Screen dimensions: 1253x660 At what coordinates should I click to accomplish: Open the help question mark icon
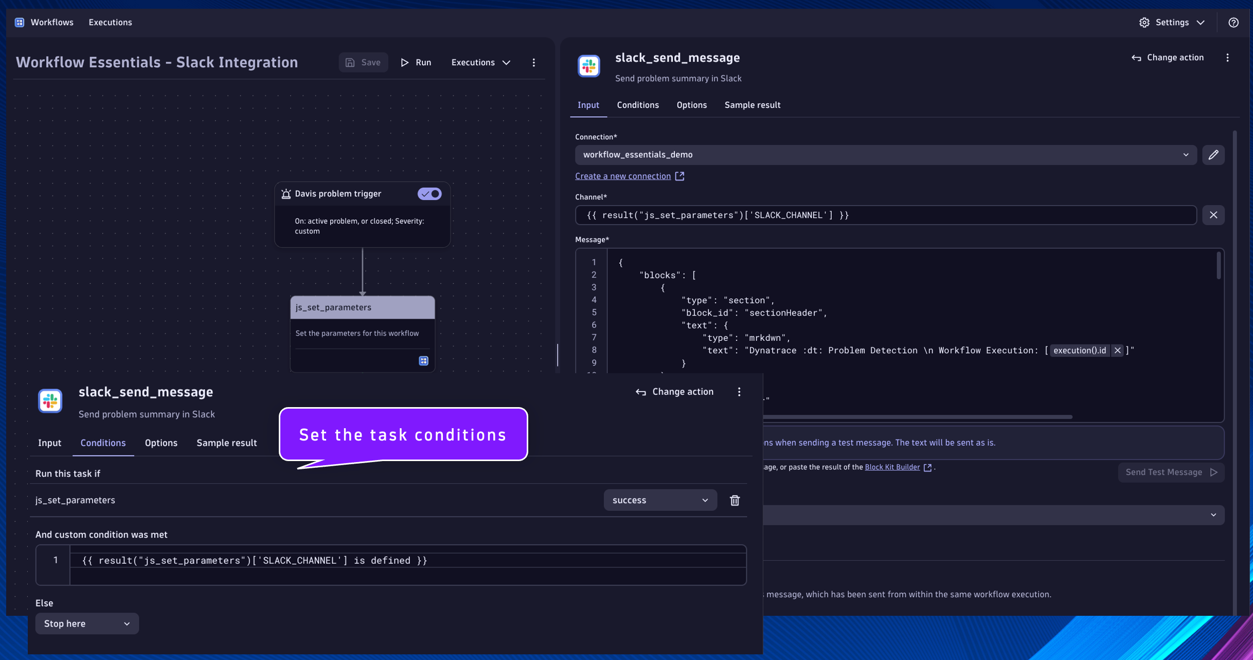coord(1233,22)
